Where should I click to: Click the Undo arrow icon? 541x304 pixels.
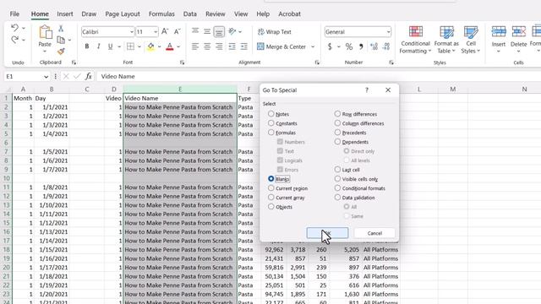tap(14, 28)
